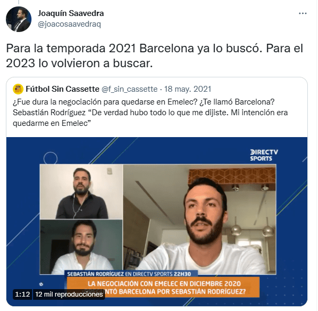Open the 18 may. 2021 timestamp
Viewport: 318px width, 311px height.
(x=188, y=89)
